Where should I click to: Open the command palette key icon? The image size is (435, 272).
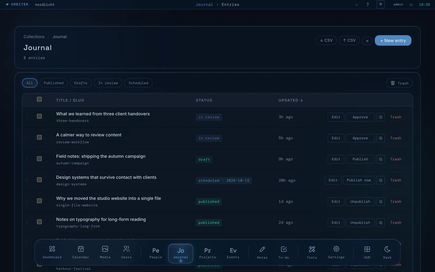tap(381, 4)
